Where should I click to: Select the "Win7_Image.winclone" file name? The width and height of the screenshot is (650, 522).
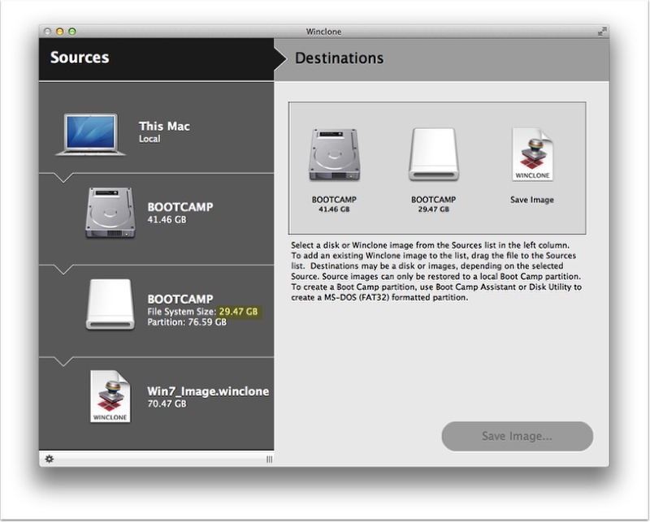(208, 391)
